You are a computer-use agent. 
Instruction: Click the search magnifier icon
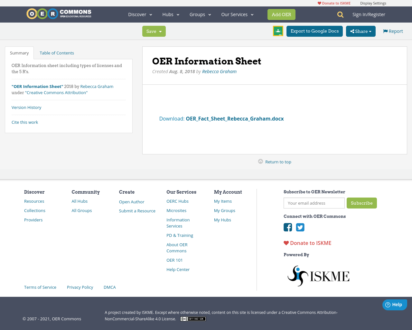click(x=340, y=15)
